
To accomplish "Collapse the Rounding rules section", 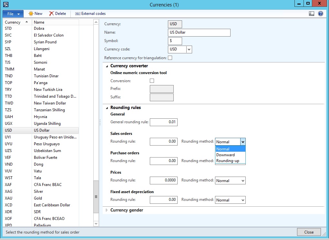I will [107, 108].
